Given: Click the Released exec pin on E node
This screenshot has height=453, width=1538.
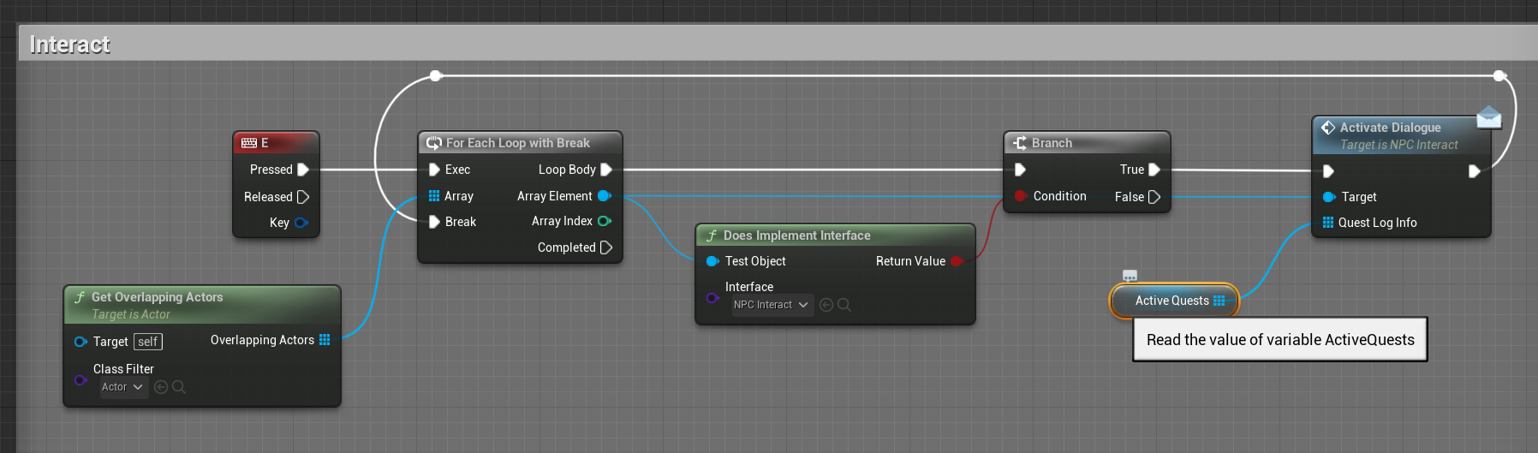Looking at the screenshot, I should 302,197.
